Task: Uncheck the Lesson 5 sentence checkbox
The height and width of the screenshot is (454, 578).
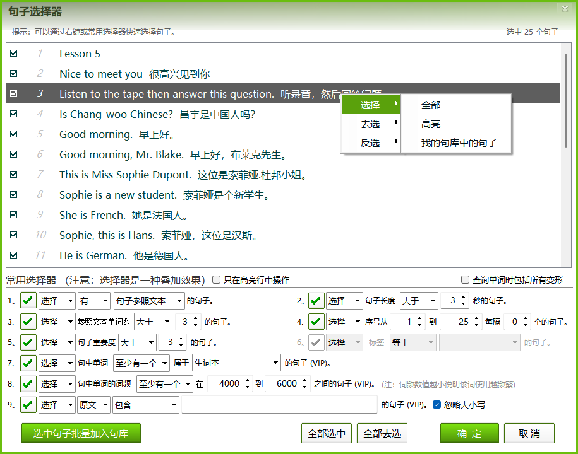Action: point(14,54)
